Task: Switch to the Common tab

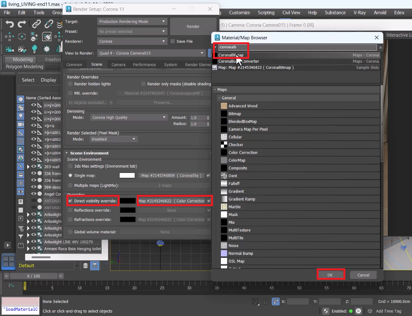Action: tap(74, 65)
